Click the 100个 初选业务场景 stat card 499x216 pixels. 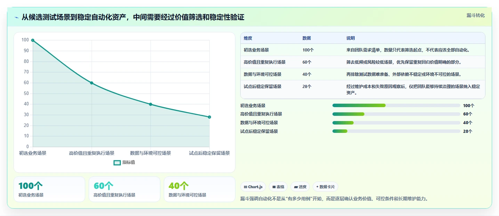pyautogui.click(x=49, y=189)
